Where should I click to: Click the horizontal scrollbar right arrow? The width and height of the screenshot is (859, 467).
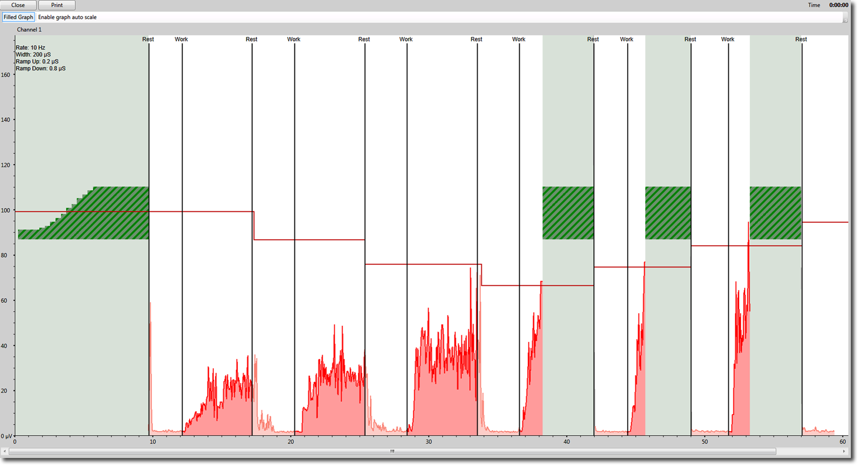(x=844, y=452)
